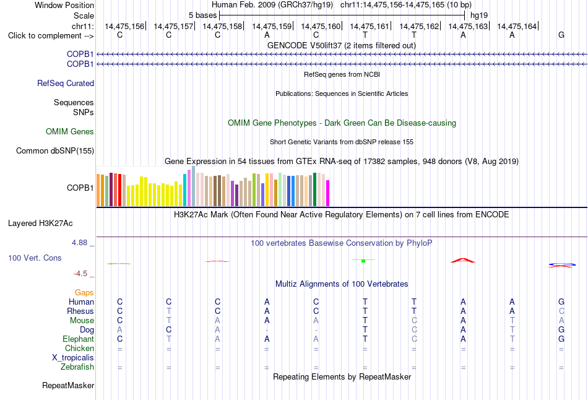Select the Chicken species label
This screenshot has height=400, width=588.
(79, 348)
